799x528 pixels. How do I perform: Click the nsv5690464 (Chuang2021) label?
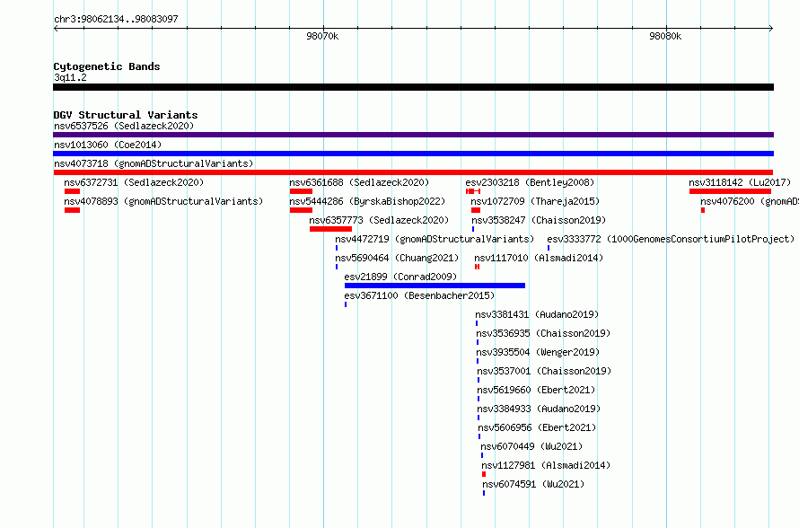(x=397, y=258)
